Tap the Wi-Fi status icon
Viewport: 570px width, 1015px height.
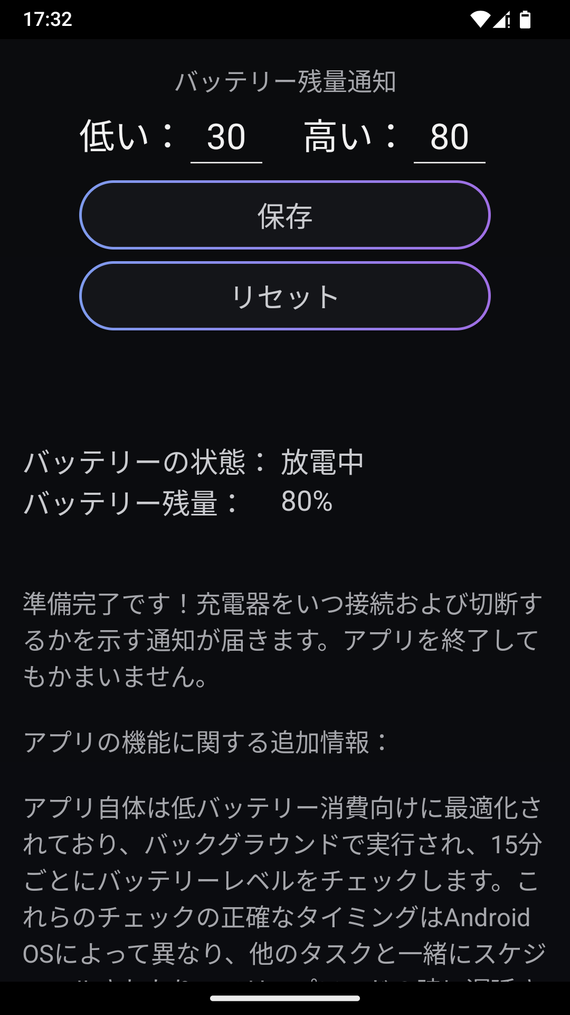point(480,20)
